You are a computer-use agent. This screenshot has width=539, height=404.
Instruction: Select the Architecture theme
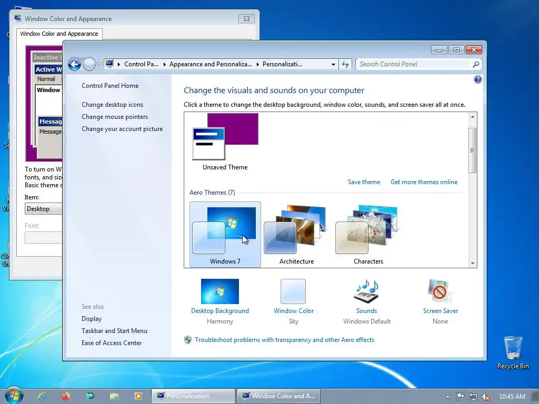296,234
